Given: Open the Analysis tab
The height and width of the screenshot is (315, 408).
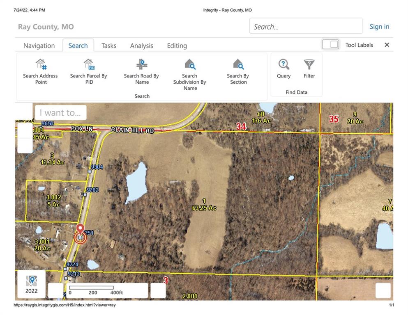Looking at the screenshot, I should [x=142, y=46].
